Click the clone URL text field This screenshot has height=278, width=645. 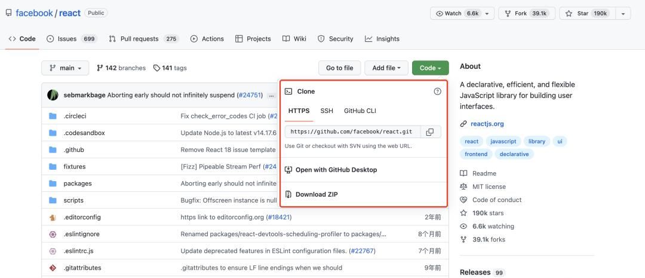pyautogui.click(x=352, y=132)
